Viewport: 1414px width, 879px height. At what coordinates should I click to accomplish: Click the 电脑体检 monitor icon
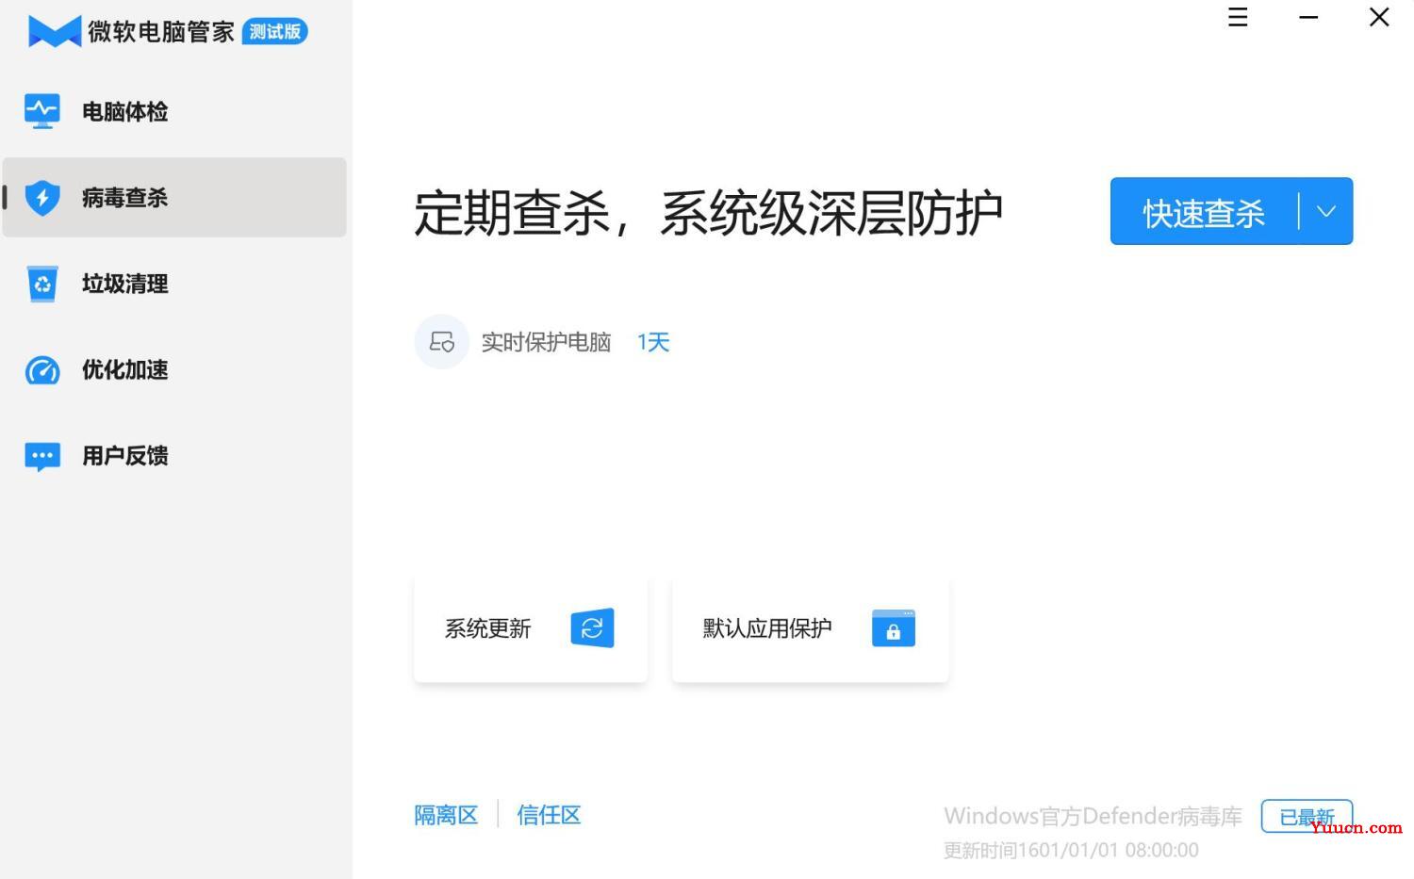42,111
